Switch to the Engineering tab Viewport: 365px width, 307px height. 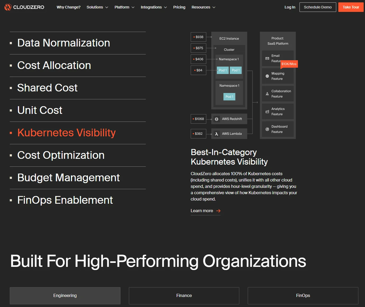pyautogui.click(x=65, y=296)
